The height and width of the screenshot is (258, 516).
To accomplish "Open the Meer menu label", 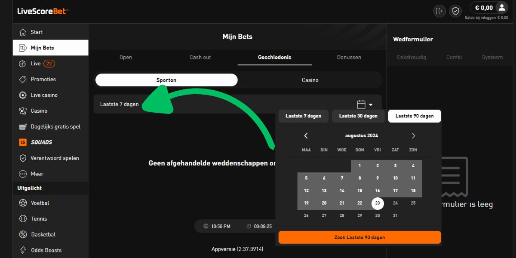I will click(x=37, y=174).
